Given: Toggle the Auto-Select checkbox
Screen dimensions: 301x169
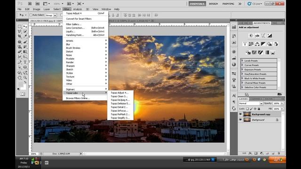Looking at the screenshot, I should (31, 15).
